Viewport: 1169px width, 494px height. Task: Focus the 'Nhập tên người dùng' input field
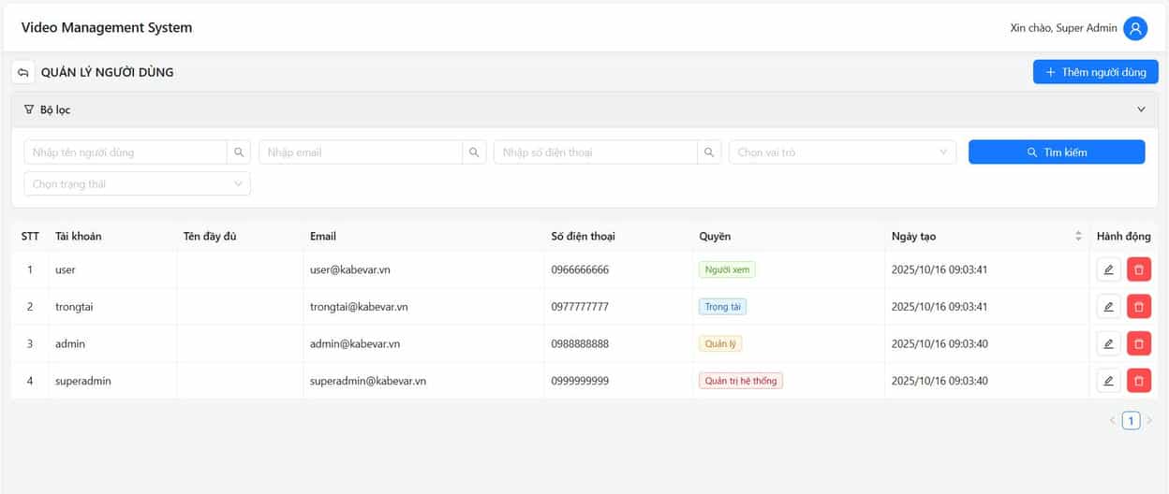pos(126,153)
